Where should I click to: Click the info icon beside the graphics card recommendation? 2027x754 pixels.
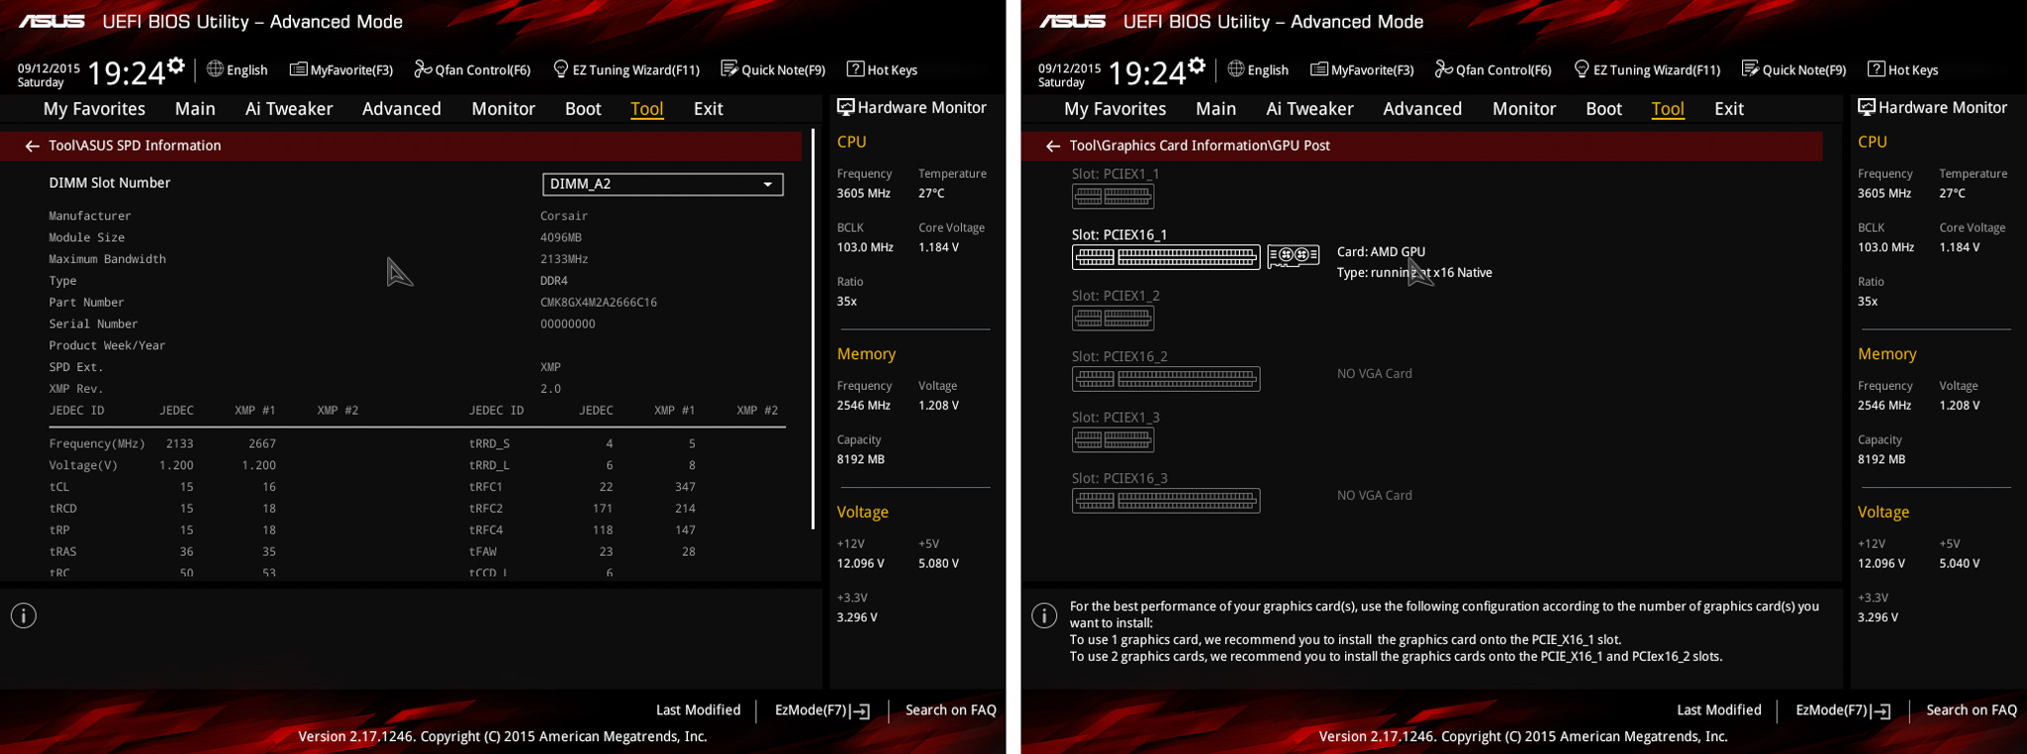click(1044, 615)
